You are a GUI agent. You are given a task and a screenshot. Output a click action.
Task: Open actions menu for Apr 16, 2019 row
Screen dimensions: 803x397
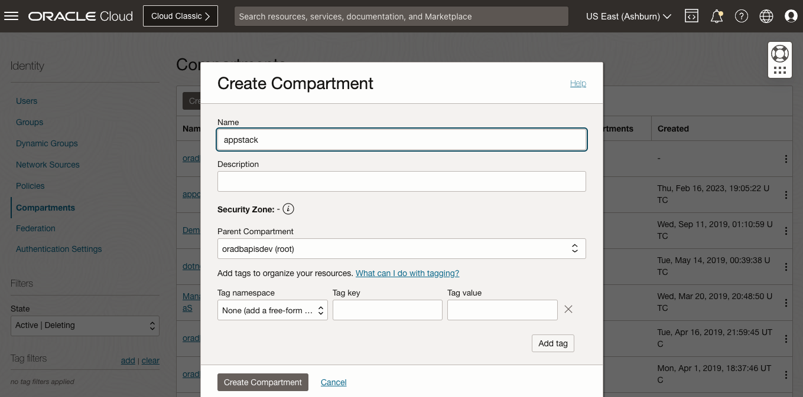coord(786,339)
